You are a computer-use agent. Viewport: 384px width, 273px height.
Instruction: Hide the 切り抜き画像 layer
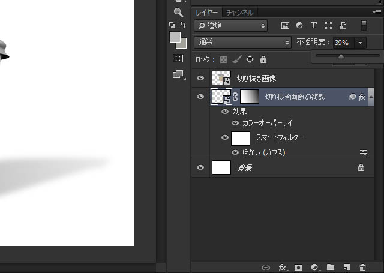tap(200, 78)
